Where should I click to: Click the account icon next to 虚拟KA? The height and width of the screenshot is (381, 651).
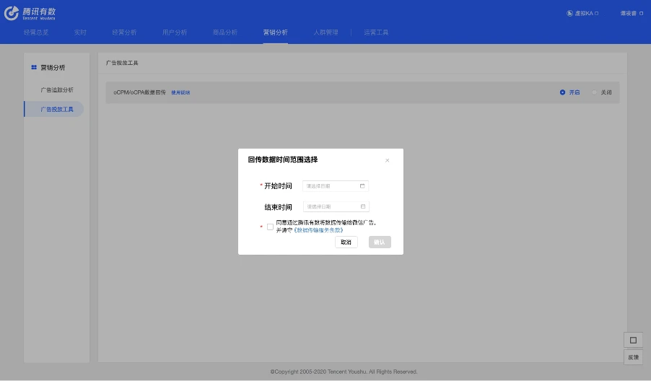[569, 13]
